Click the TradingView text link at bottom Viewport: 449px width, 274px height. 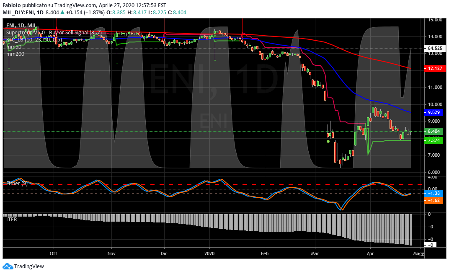[x=29, y=266]
